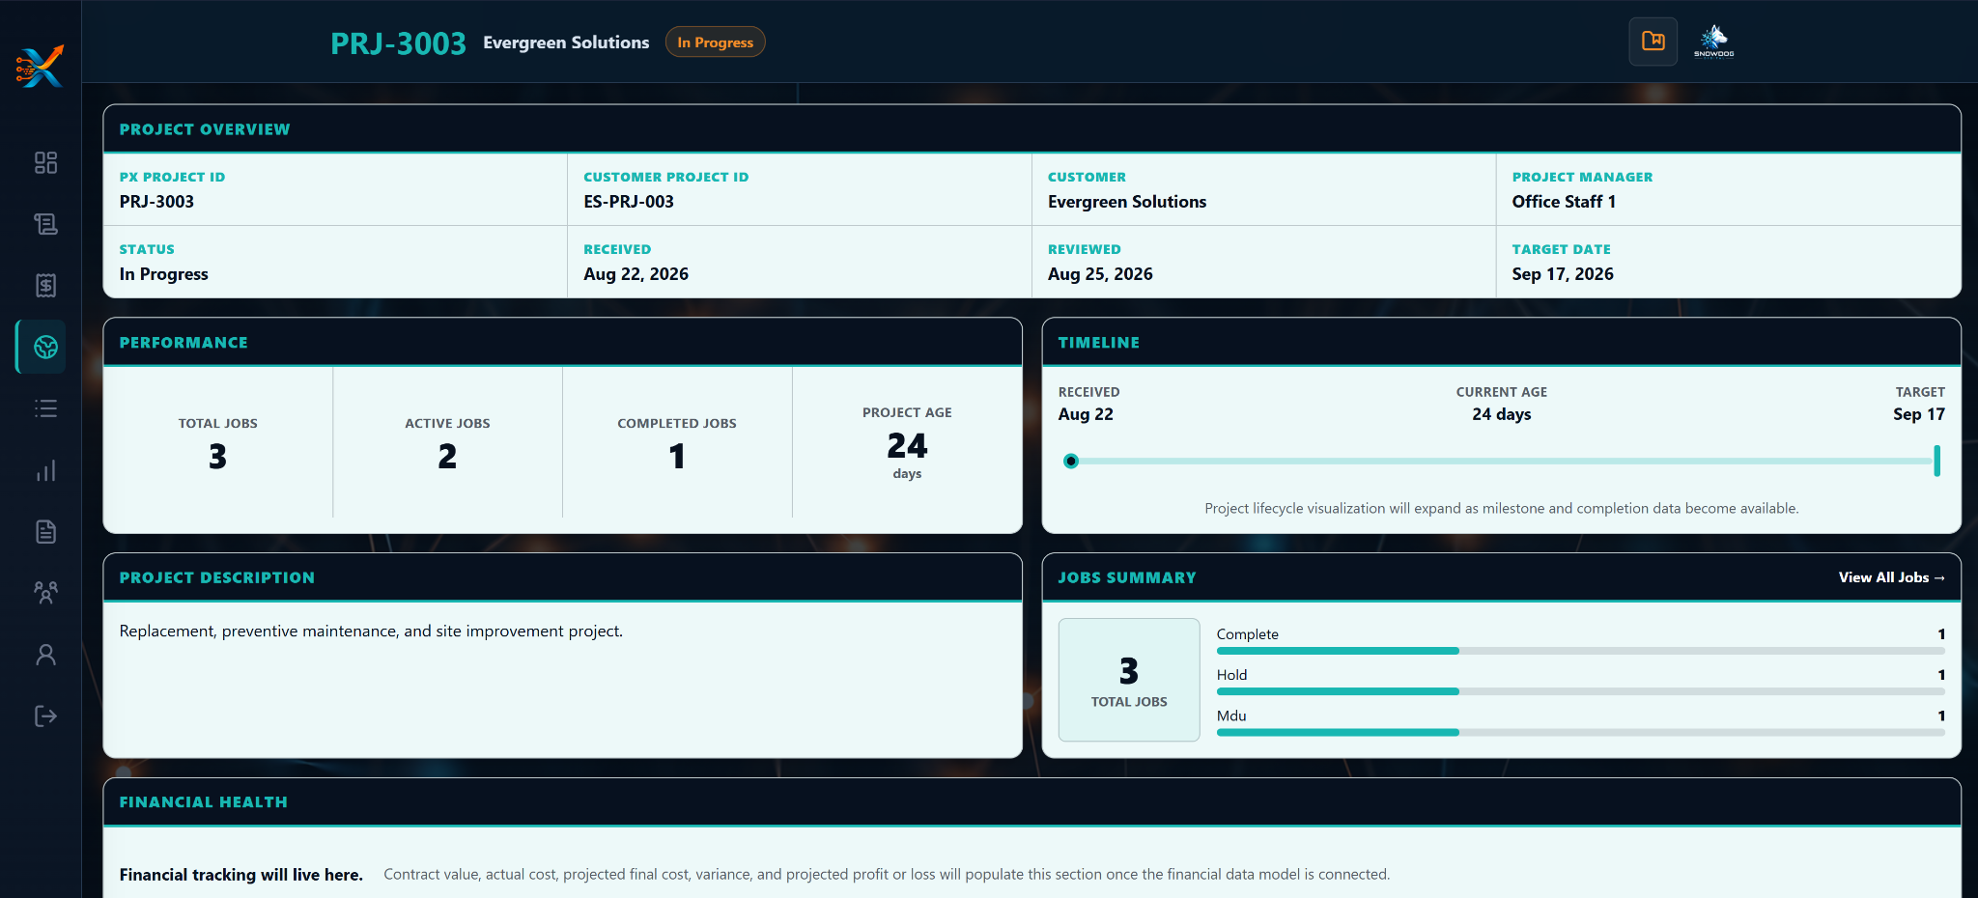Click the Completed Jobs performance card
Image resolution: width=1978 pixels, height=898 pixels.
point(677,443)
